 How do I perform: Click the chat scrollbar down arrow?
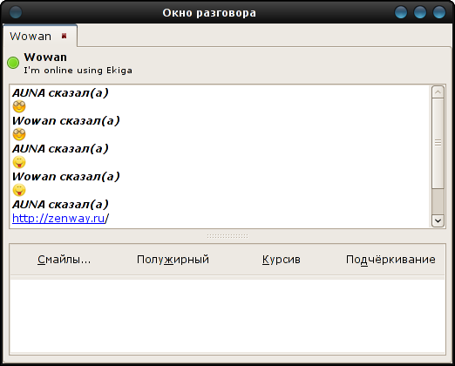coord(438,220)
